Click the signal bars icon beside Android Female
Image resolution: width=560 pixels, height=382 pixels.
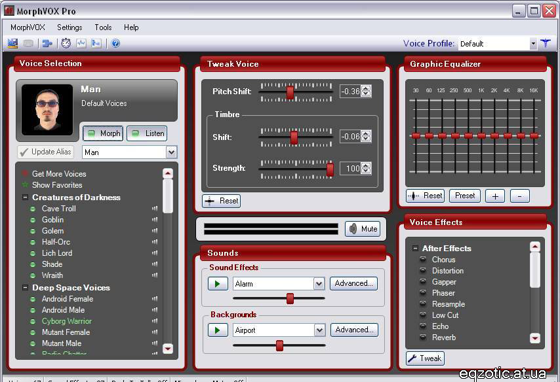coord(155,299)
